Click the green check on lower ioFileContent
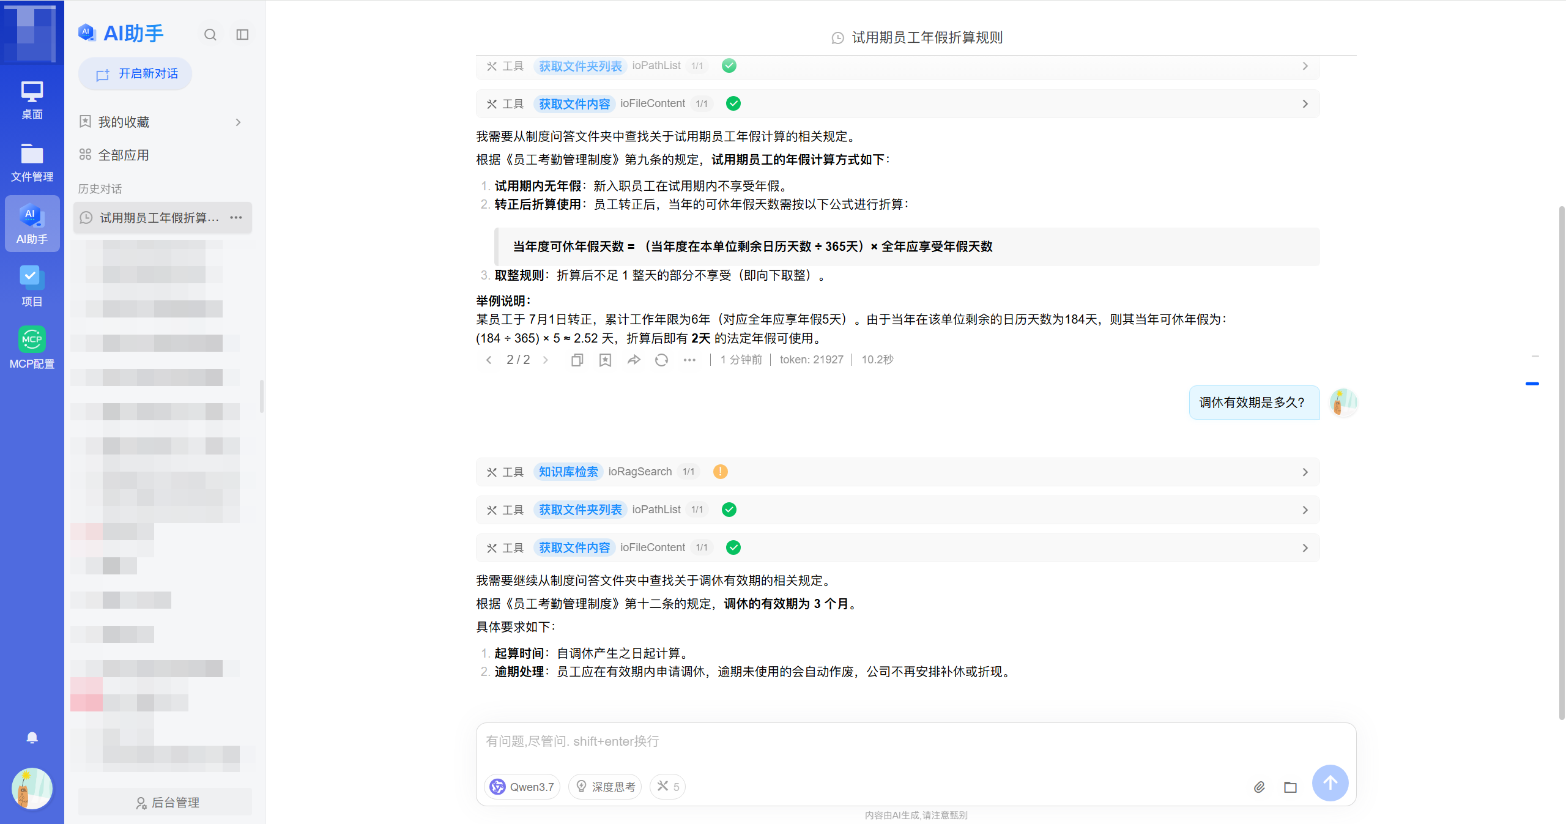Screen dimensions: 1566x824 [x=733, y=547]
